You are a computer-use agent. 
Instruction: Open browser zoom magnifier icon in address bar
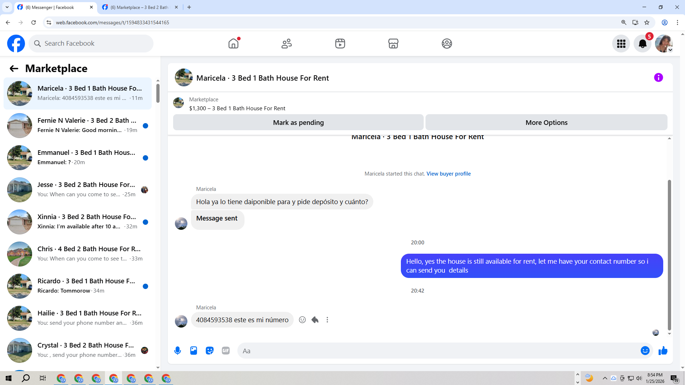[624, 22]
